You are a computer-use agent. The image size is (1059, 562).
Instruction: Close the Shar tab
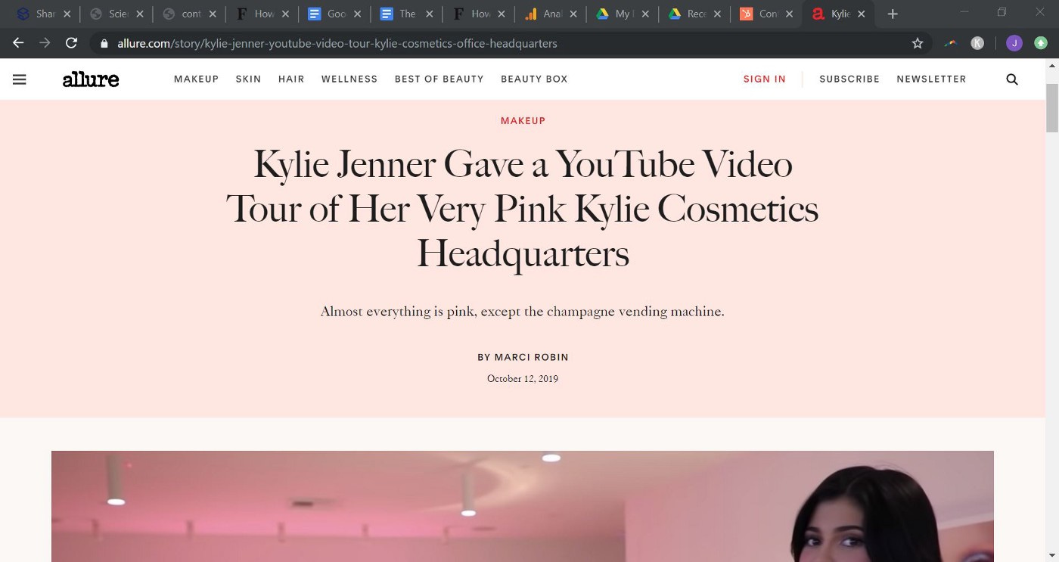(67, 14)
